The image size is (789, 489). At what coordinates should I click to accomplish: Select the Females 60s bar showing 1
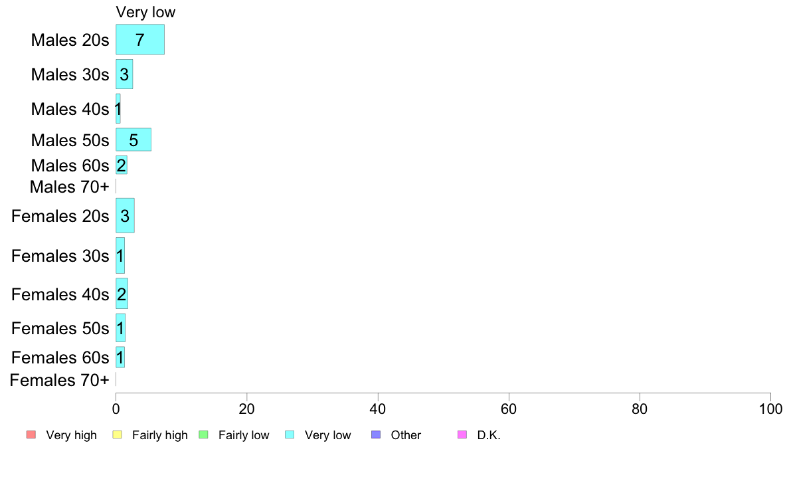click(x=120, y=357)
